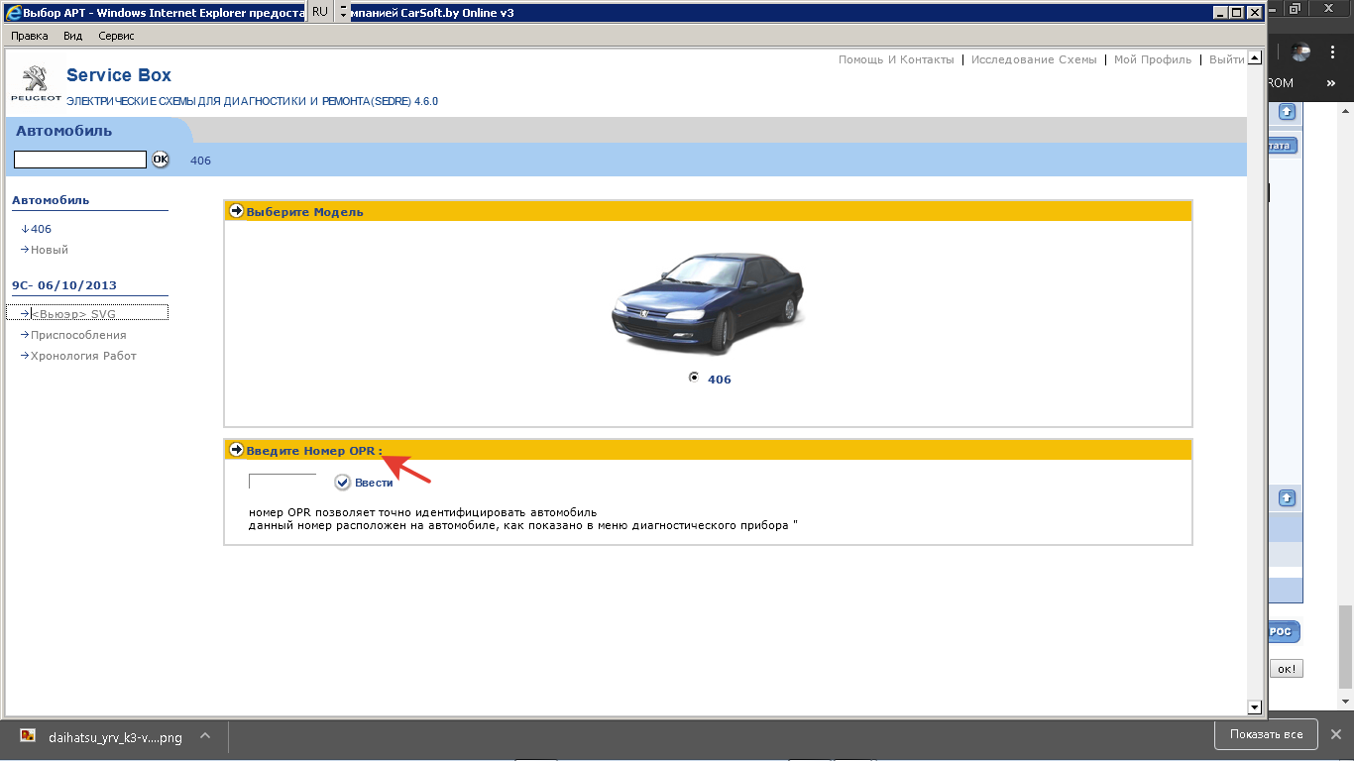Click the Internet Explorer window icon
Image resolution: width=1354 pixels, height=761 pixels.
[x=13, y=13]
